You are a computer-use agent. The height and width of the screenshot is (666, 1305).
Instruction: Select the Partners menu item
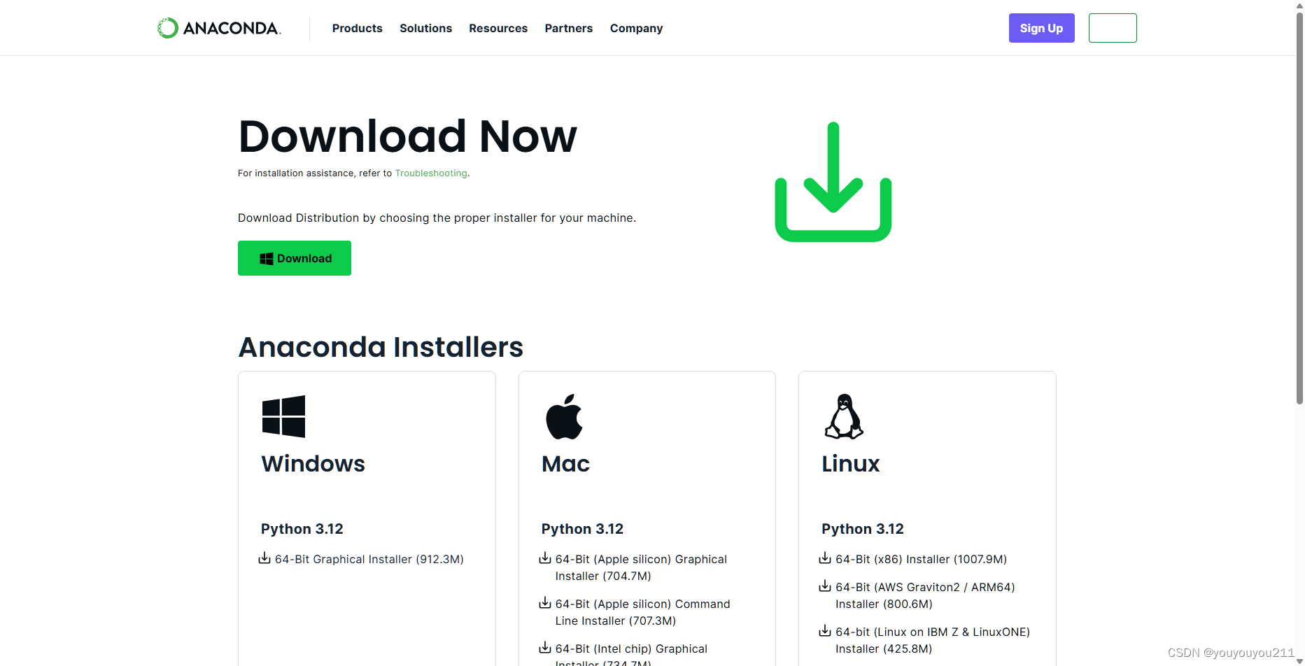[x=568, y=28]
